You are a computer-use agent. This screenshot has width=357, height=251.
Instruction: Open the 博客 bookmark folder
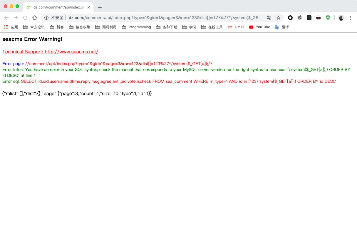click(x=57, y=27)
